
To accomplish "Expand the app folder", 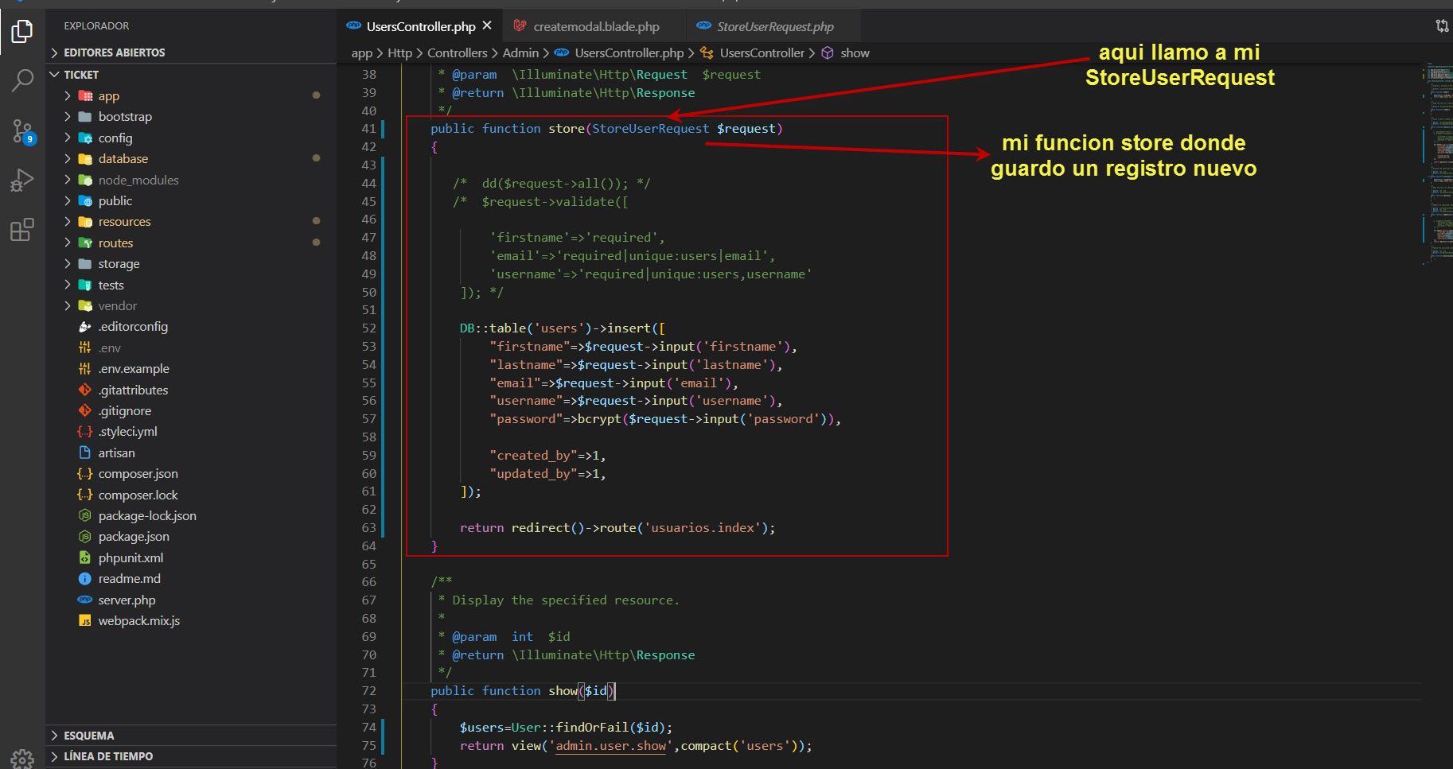I will (x=191, y=95).
